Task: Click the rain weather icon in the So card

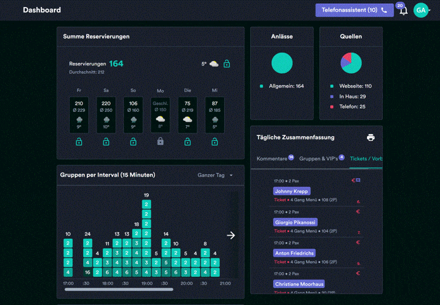Action: 133,120
